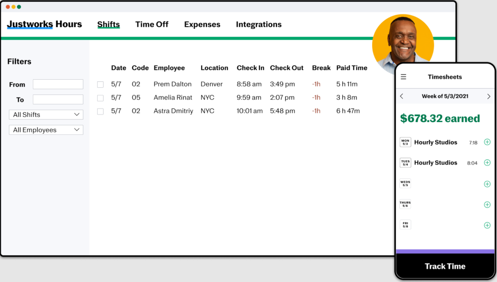
Task: Sort by the Location column header
Action: point(214,68)
